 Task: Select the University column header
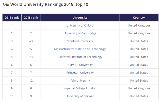[x=80, y=18]
